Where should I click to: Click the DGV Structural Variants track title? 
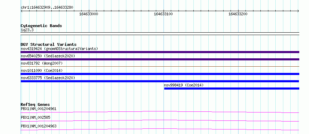pyautogui.click(x=49, y=44)
